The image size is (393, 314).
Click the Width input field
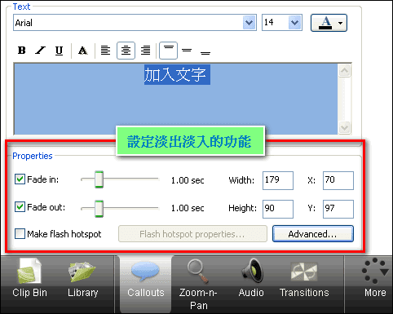coord(278,180)
